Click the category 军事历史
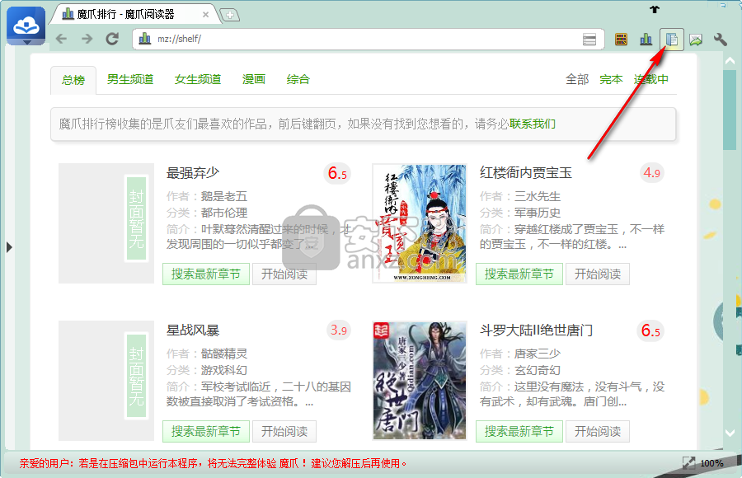Screen dimensions: 742x478 pyautogui.click(x=538, y=213)
